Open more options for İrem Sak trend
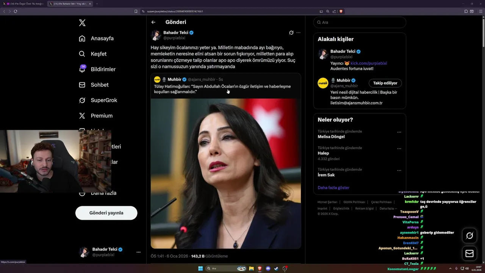 (399, 171)
